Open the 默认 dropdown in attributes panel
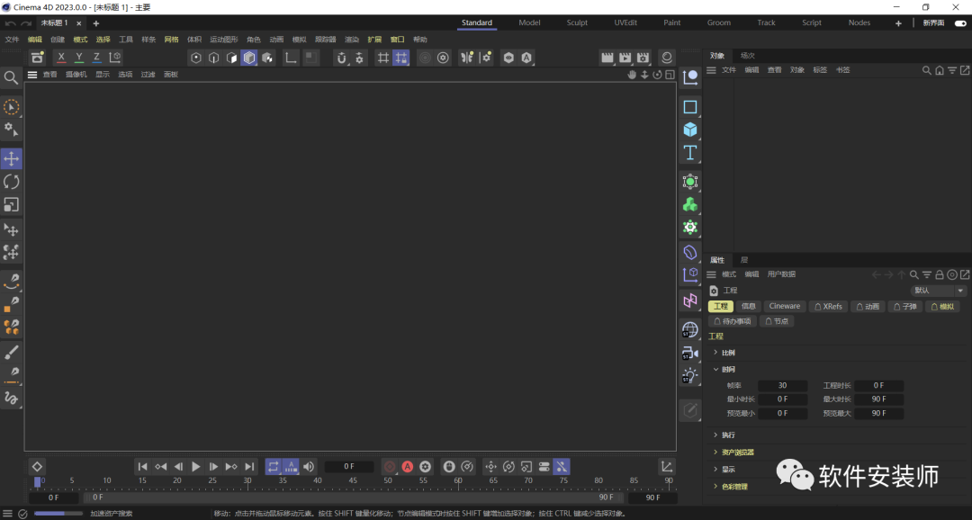 pos(938,291)
